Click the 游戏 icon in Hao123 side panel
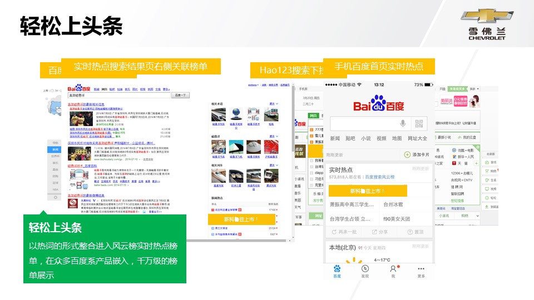The width and height of the screenshot is (534, 300). [x=487, y=162]
